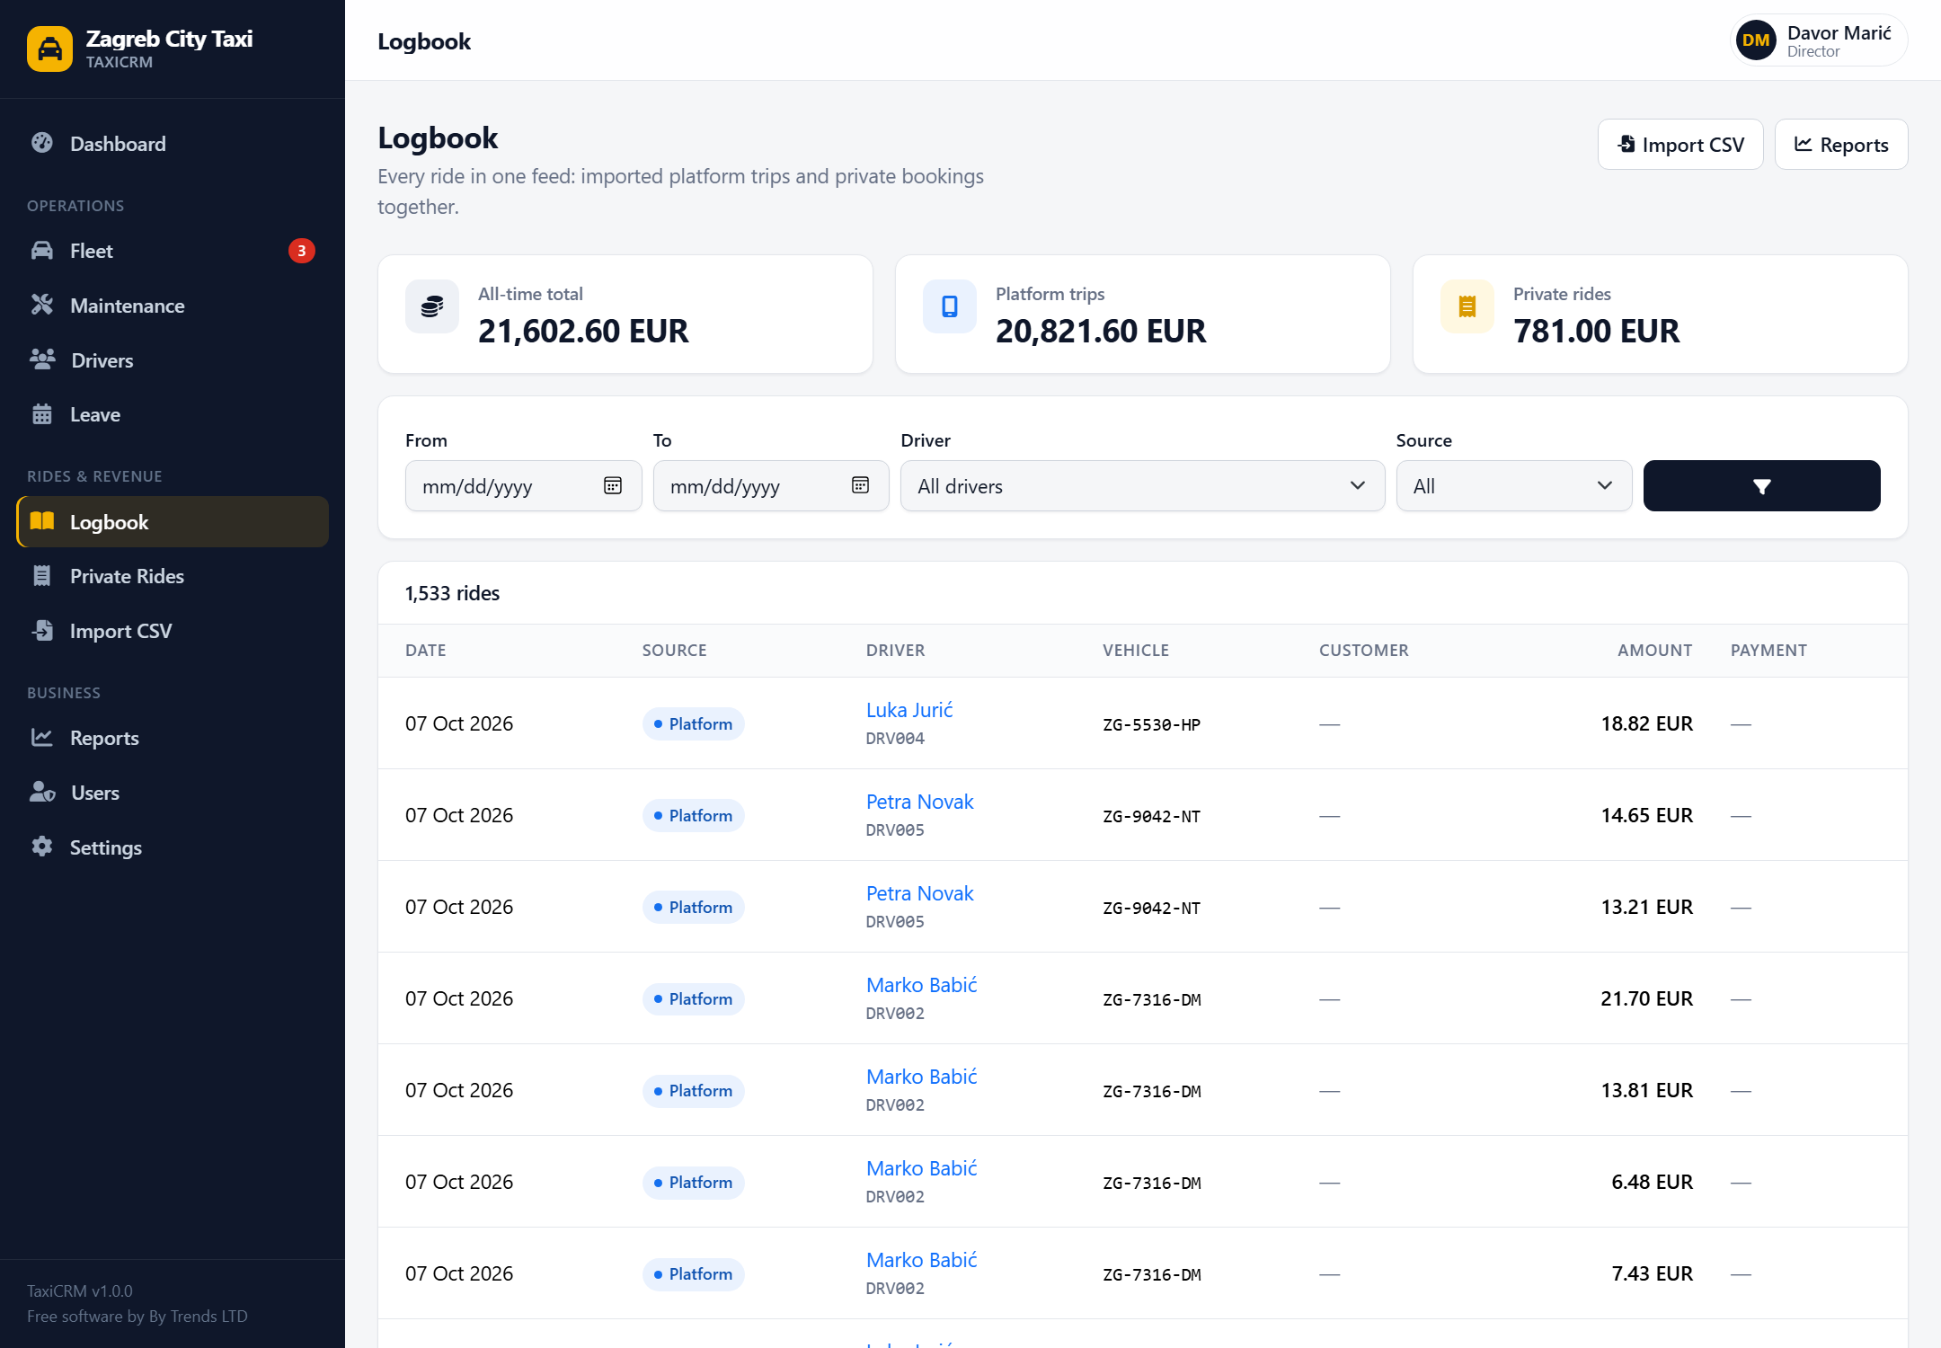Viewport: 1941px width, 1348px height.
Task: Open Reports in the sidebar
Action: pyautogui.click(x=173, y=738)
